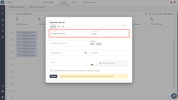Switch dialog language to EN
178x100 pixels.
point(63,27)
